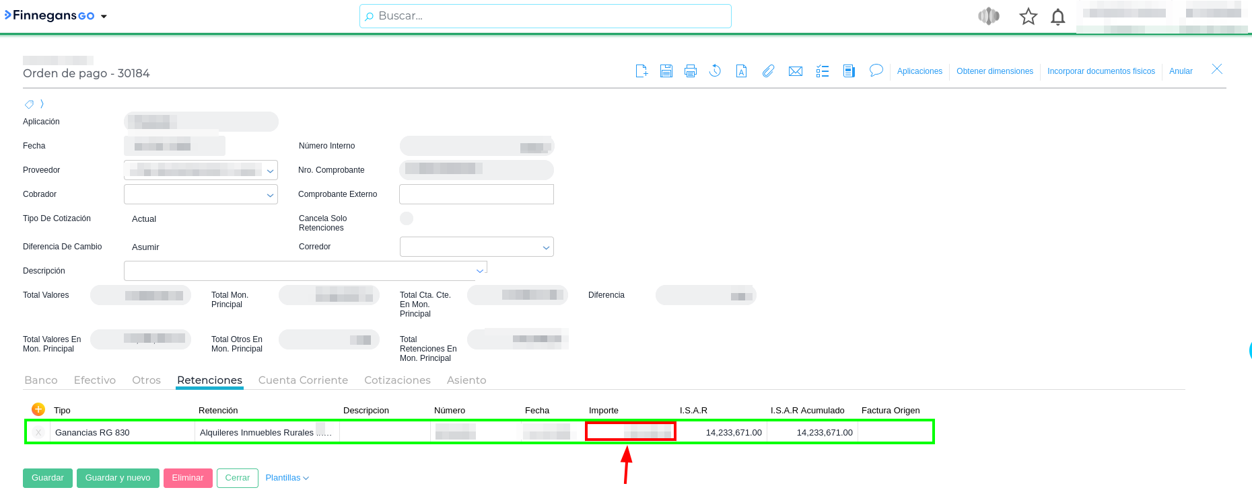Print the payment order with the printer icon
The height and width of the screenshot is (494, 1252).
pyautogui.click(x=691, y=71)
